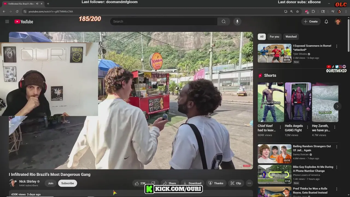Install app icon in address bar

(286, 11)
